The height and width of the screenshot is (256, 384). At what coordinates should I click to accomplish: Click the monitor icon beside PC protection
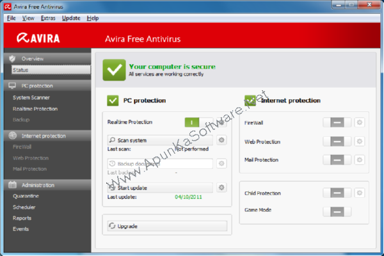[x=12, y=86]
